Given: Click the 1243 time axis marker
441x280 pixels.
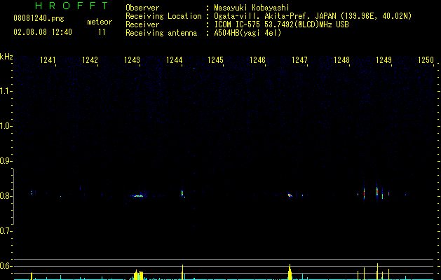Looking at the screenshot, I should tap(132, 59).
